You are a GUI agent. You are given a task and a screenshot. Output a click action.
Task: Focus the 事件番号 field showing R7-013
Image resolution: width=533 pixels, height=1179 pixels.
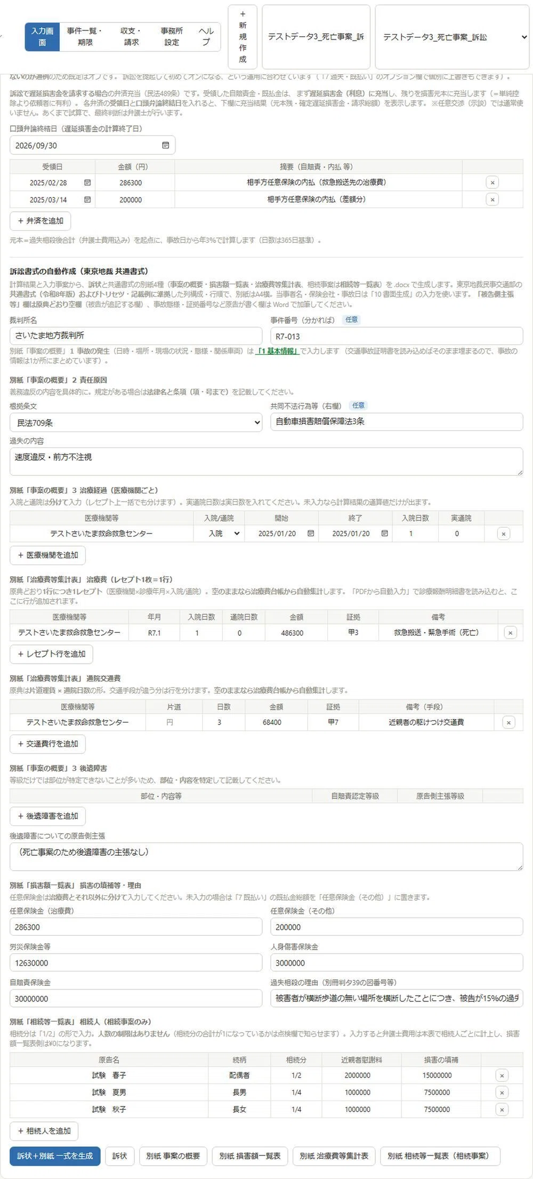pyautogui.click(x=397, y=336)
